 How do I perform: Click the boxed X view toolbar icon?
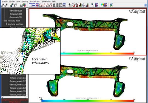pos(61,5)
